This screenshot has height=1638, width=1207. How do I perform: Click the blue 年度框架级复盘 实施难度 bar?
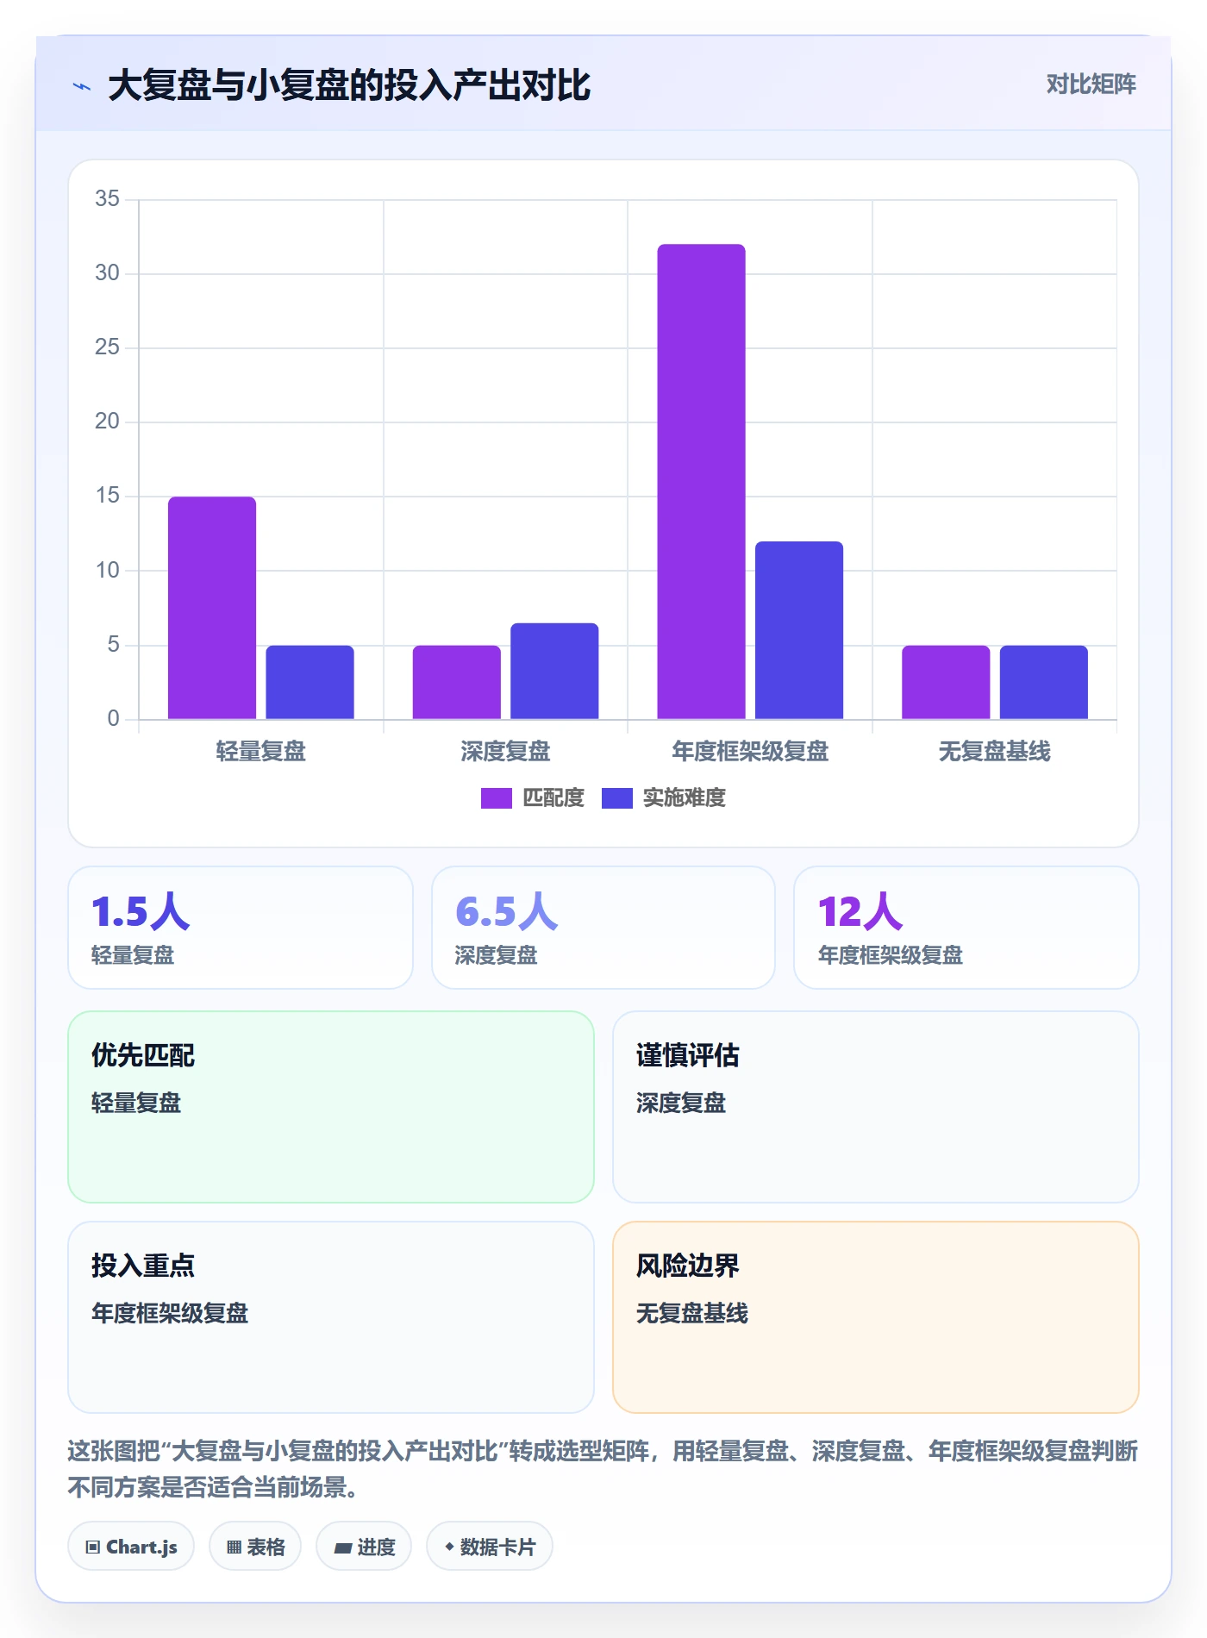tap(799, 630)
